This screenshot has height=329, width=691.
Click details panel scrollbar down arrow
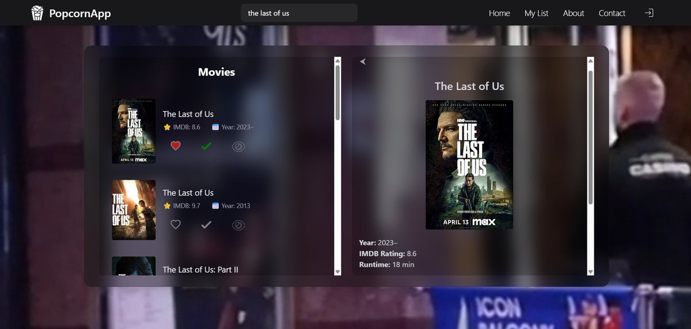(x=590, y=271)
